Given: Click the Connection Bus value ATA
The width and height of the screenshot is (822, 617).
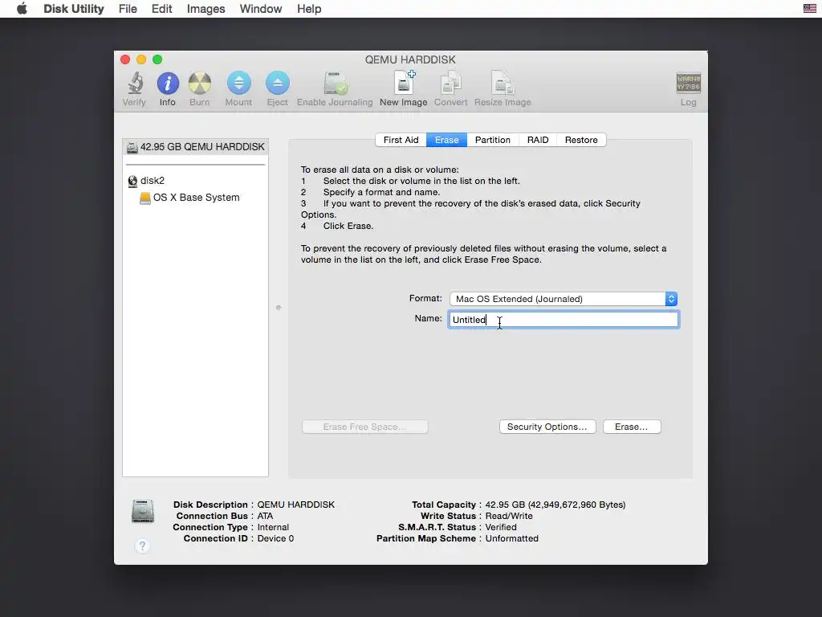Looking at the screenshot, I should (265, 516).
